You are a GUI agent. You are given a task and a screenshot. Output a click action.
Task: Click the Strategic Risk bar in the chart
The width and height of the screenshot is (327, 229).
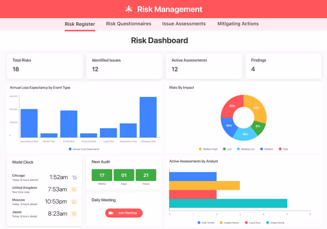[148, 117]
